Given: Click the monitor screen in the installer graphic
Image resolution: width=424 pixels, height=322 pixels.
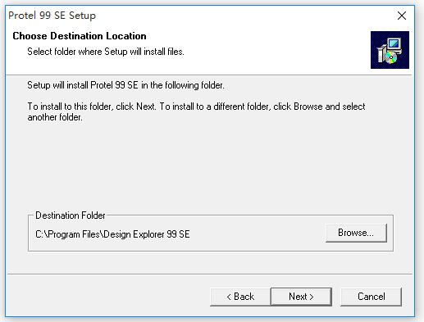Looking at the screenshot, I should pyautogui.click(x=394, y=43).
